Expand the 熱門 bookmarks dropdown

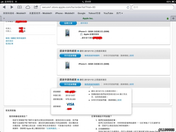119,13
